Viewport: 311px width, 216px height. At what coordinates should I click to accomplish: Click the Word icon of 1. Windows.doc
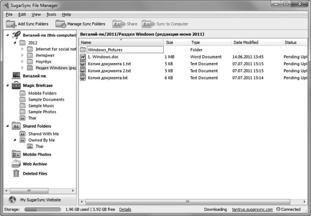(83, 57)
